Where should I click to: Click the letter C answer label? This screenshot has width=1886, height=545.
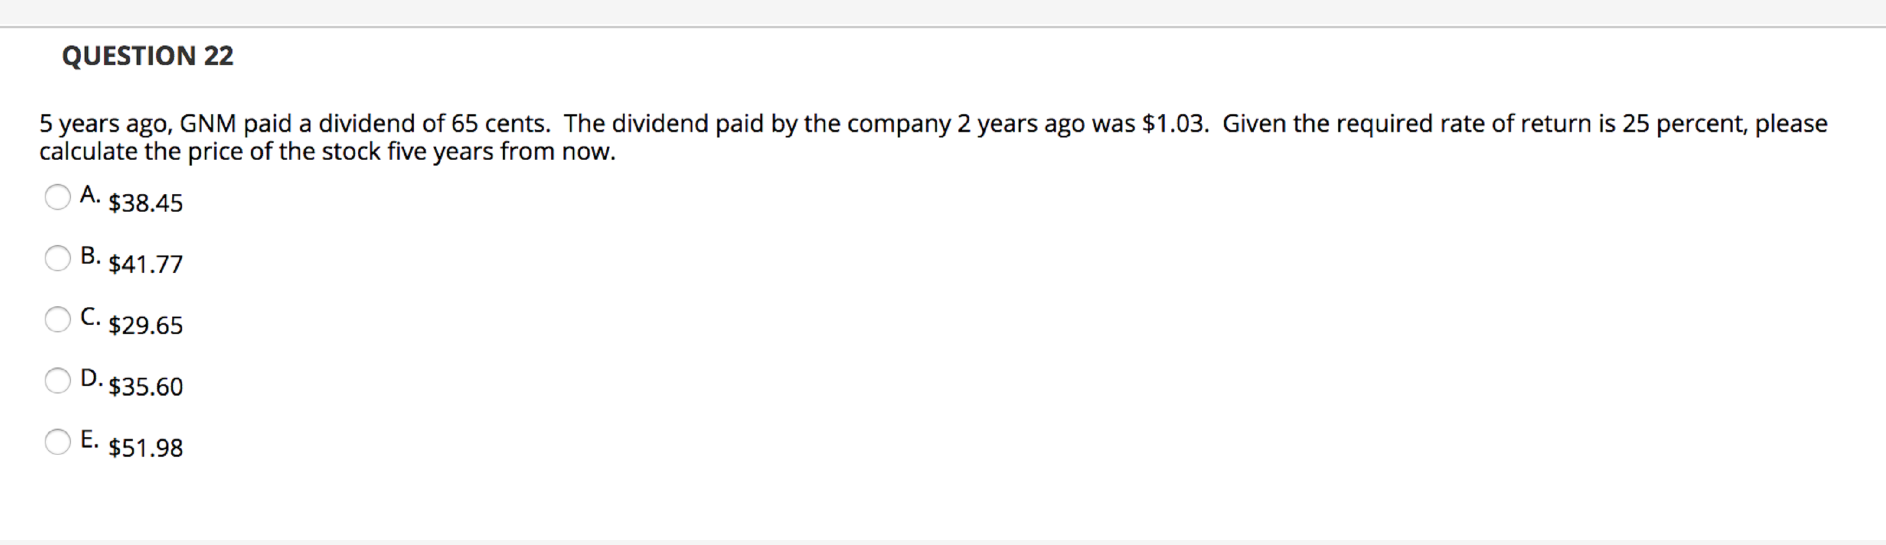(x=90, y=317)
